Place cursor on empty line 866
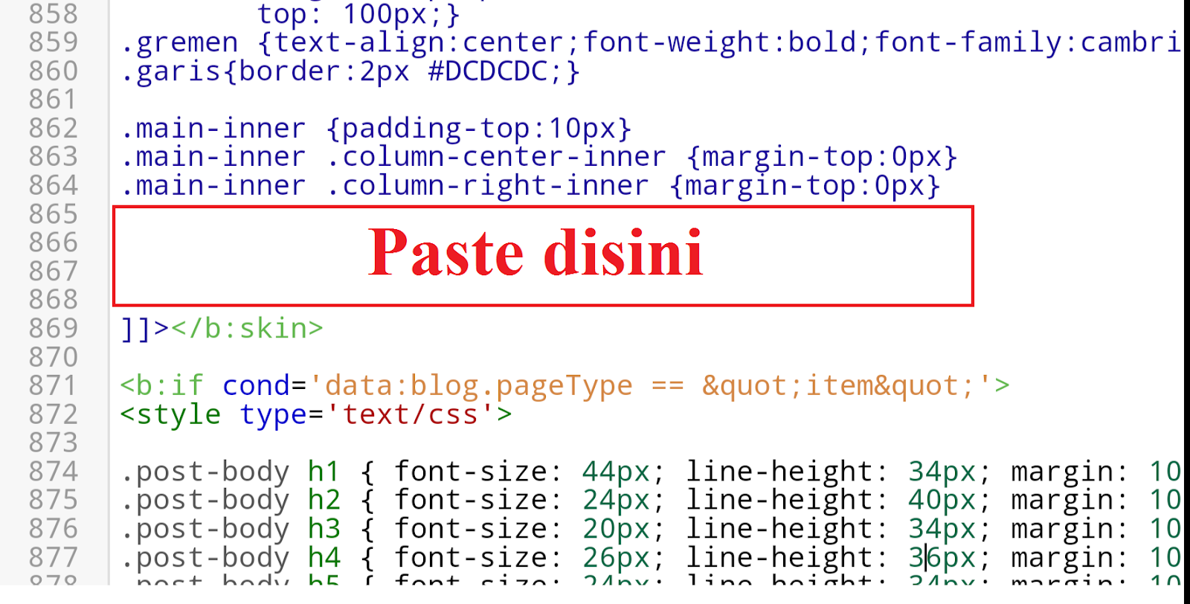 coord(543,242)
